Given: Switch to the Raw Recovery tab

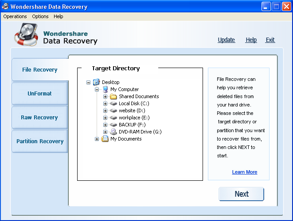Looking at the screenshot, I should 39,117.
